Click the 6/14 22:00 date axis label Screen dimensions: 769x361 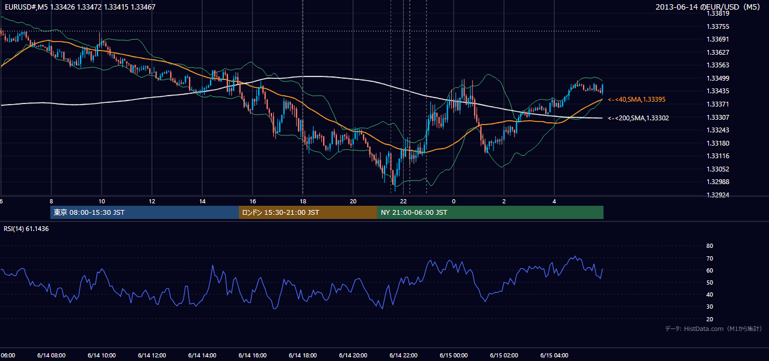click(x=404, y=355)
